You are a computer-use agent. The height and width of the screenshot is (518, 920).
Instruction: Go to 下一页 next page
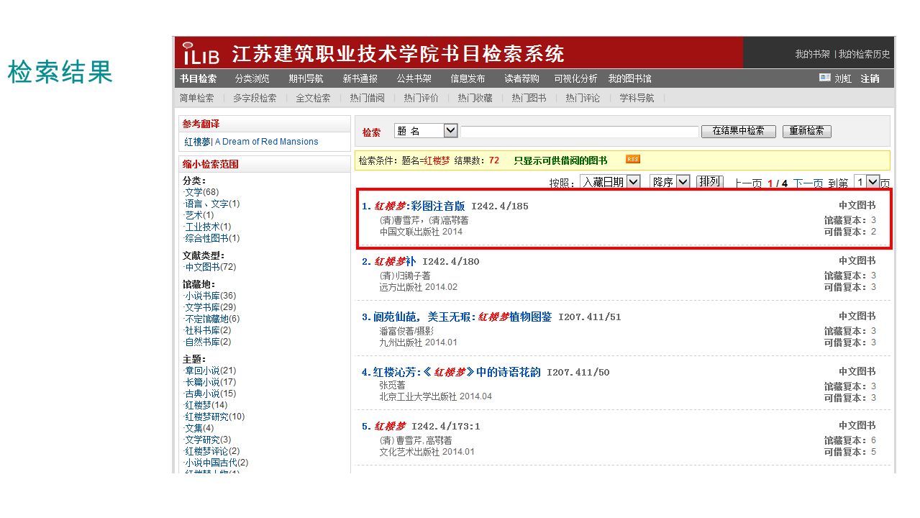click(808, 183)
